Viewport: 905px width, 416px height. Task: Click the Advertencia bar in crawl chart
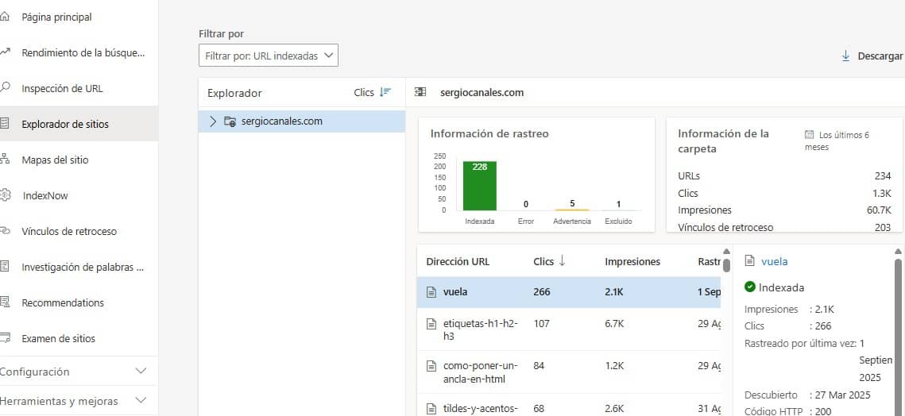click(x=572, y=210)
